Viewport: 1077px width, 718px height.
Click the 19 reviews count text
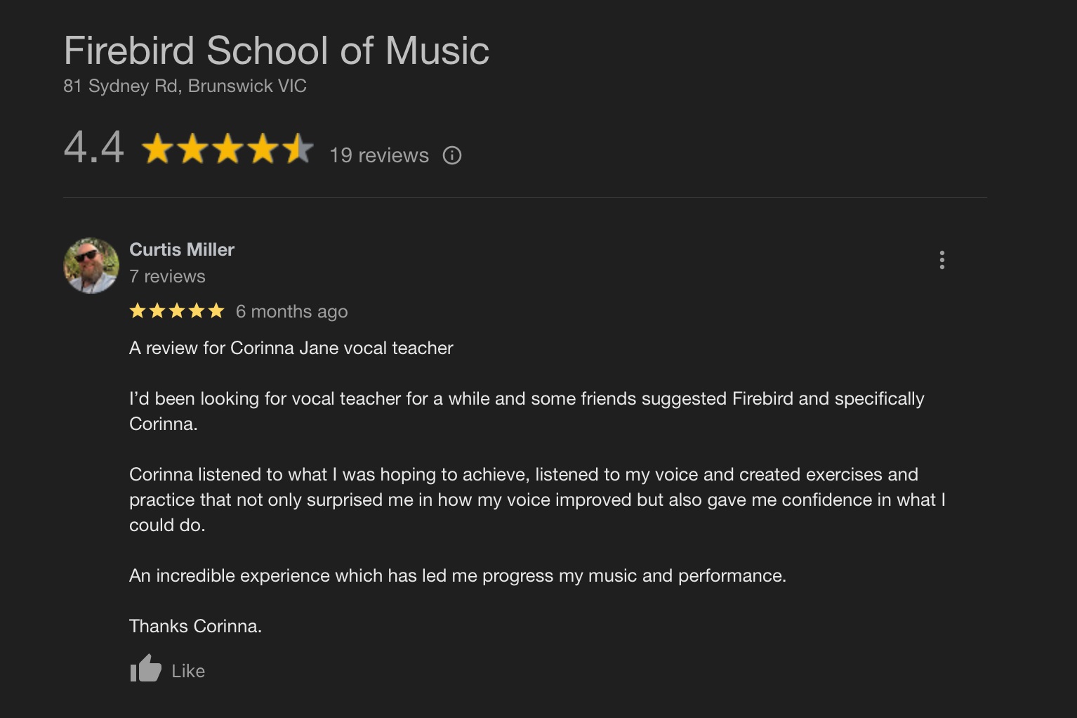coord(379,155)
